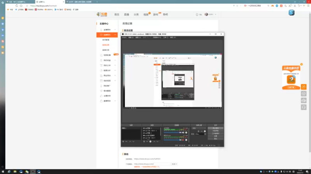
Task: Add a new source with the plus icon
Action: click(144, 142)
